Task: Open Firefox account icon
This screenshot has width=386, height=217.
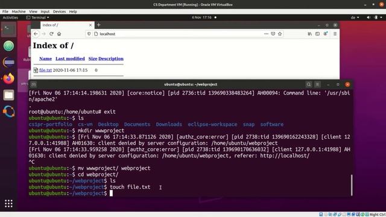Action: coord(326,34)
